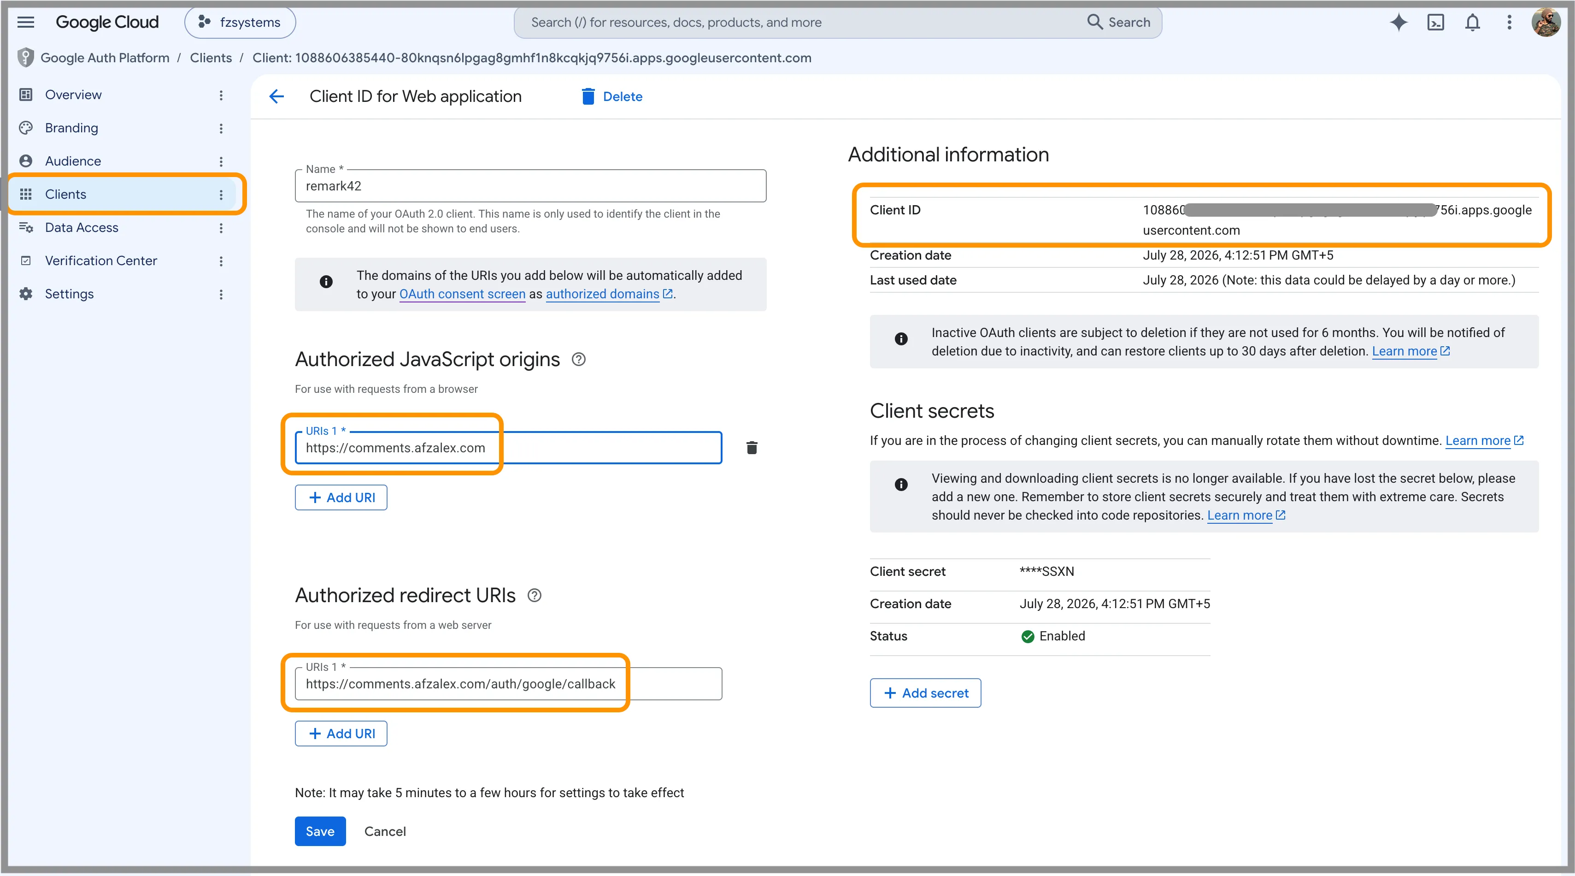Open the OAuth consent screen link
Viewport: 1575px width, 876px height.
462,294
